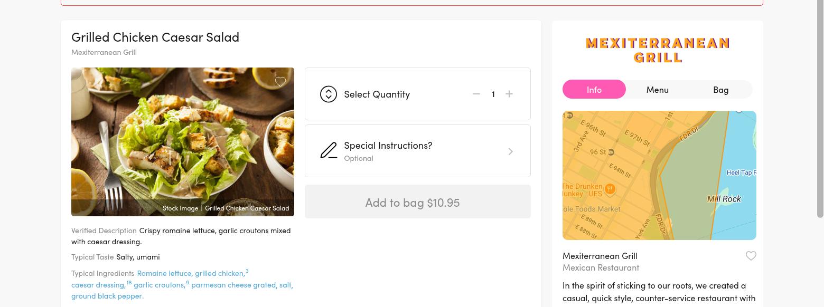This screenshot has height=307, width=824.
Task: Click the pencil icon for special instructions
Action: [x=329, y=151]
